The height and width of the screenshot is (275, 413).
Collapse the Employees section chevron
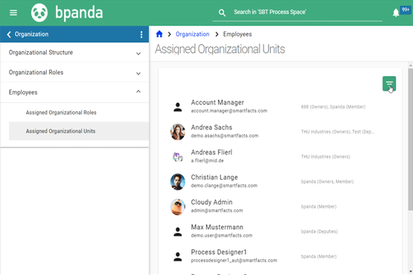(x=138, y=92)
